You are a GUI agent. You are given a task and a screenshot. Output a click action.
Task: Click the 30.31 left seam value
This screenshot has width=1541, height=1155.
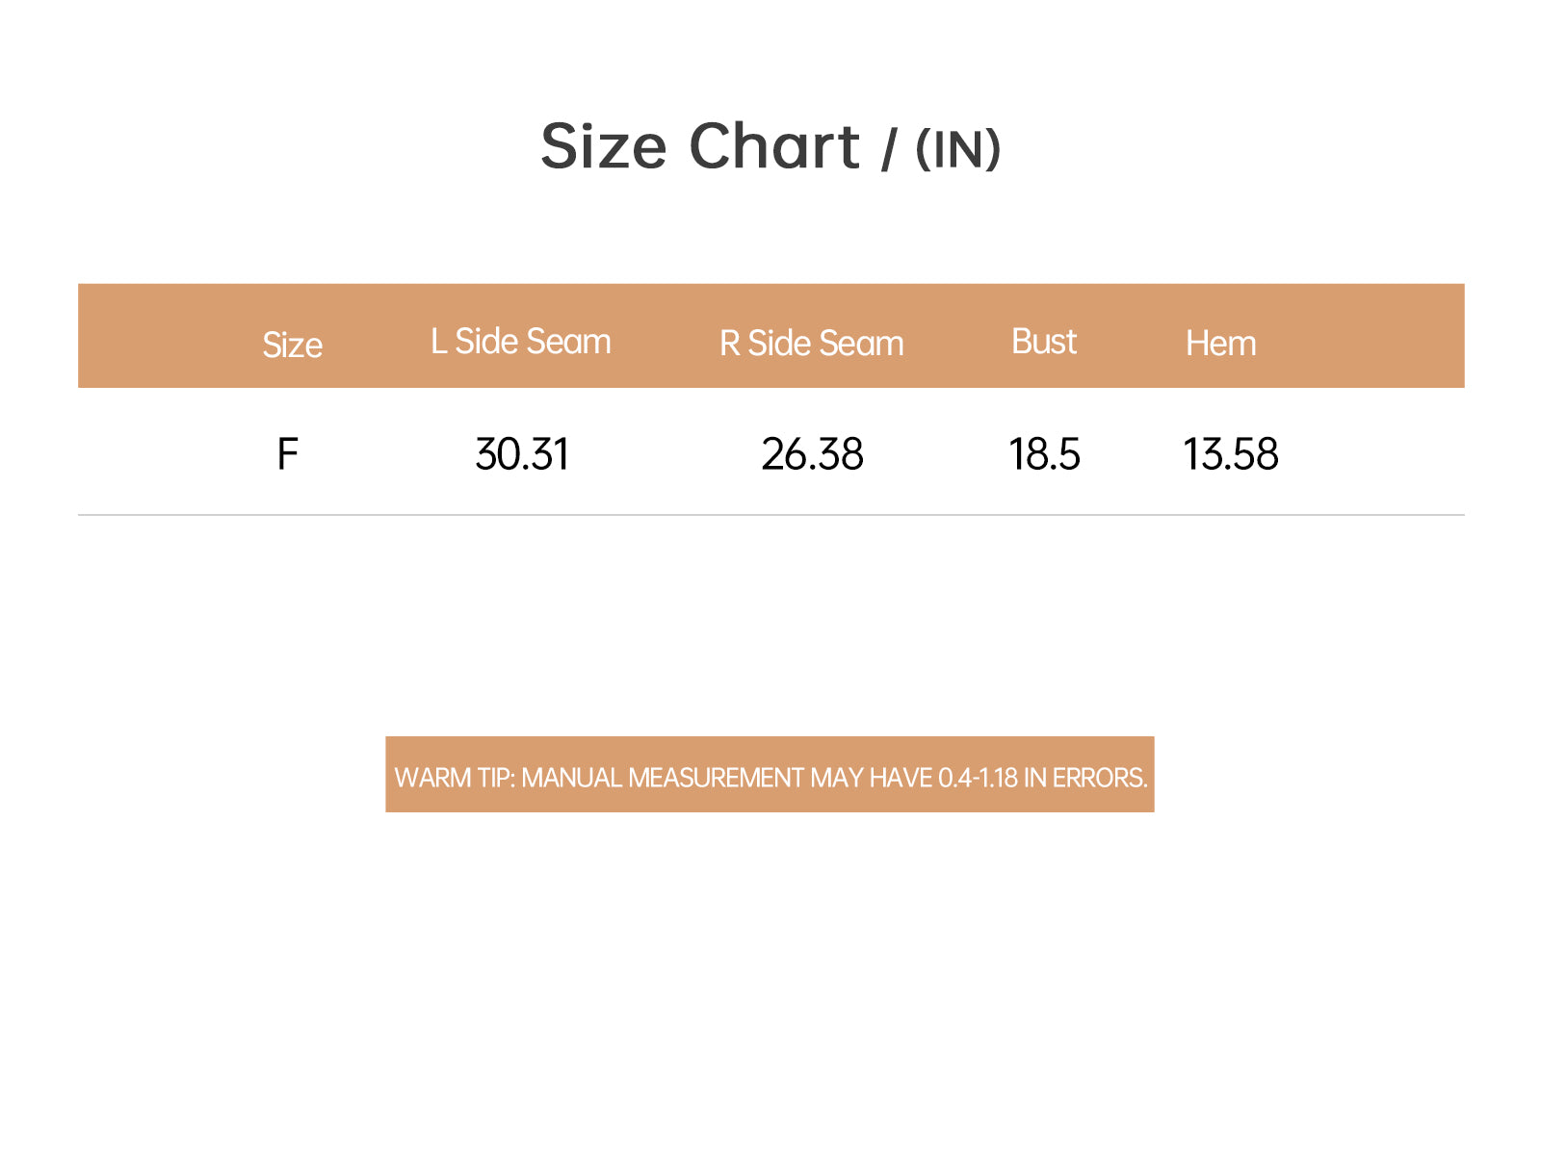(x=522, y=454)
